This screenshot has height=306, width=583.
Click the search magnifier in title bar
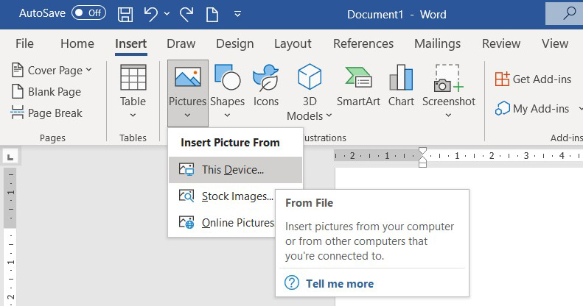(x=569, y=13)
